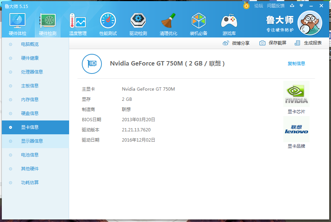Click the Lenovo 联想 brand logo

[296, 129]
